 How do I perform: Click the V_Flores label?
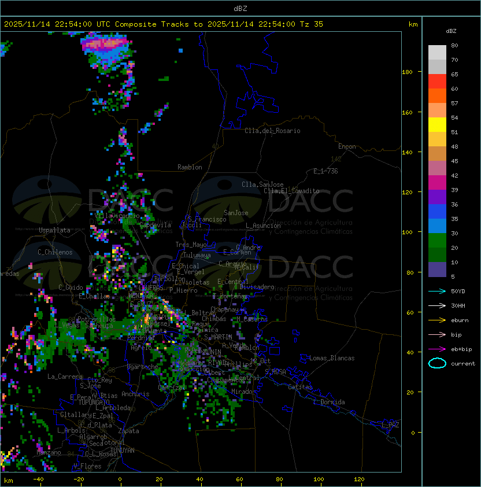pos(87,466)
